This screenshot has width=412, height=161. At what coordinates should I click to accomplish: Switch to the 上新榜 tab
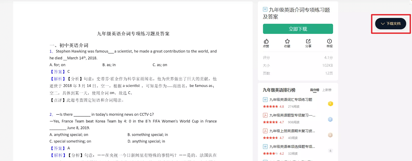[327, 90]
